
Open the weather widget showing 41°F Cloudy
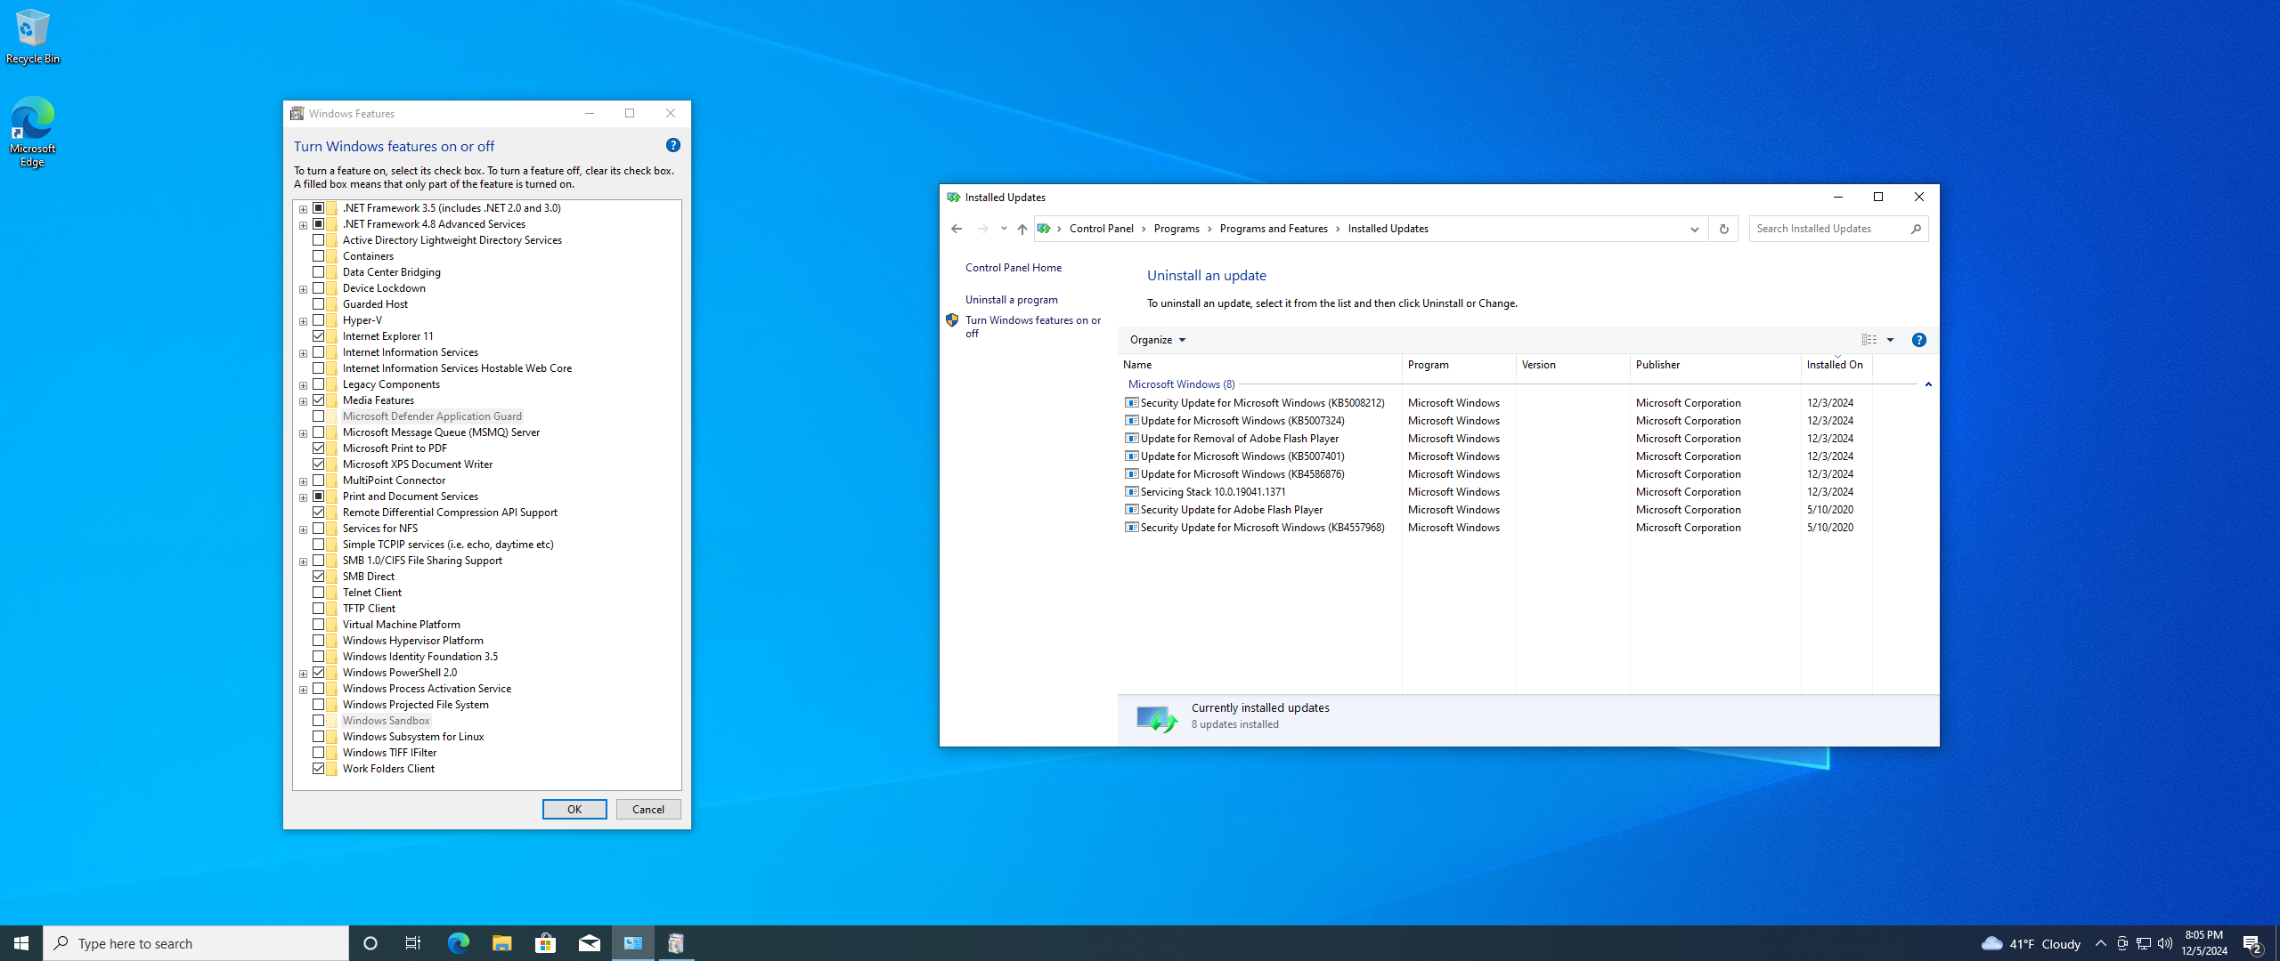pos(2032,943)
